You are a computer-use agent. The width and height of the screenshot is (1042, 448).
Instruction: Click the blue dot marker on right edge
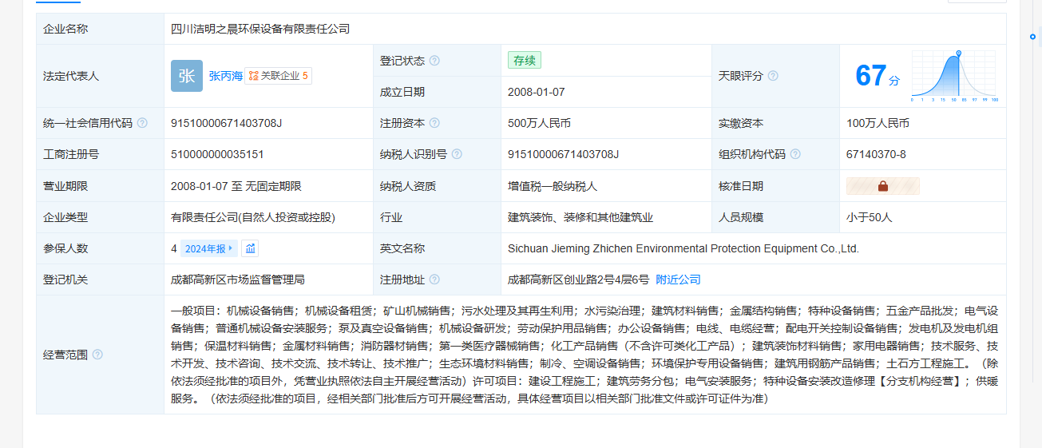point(1032,37)
